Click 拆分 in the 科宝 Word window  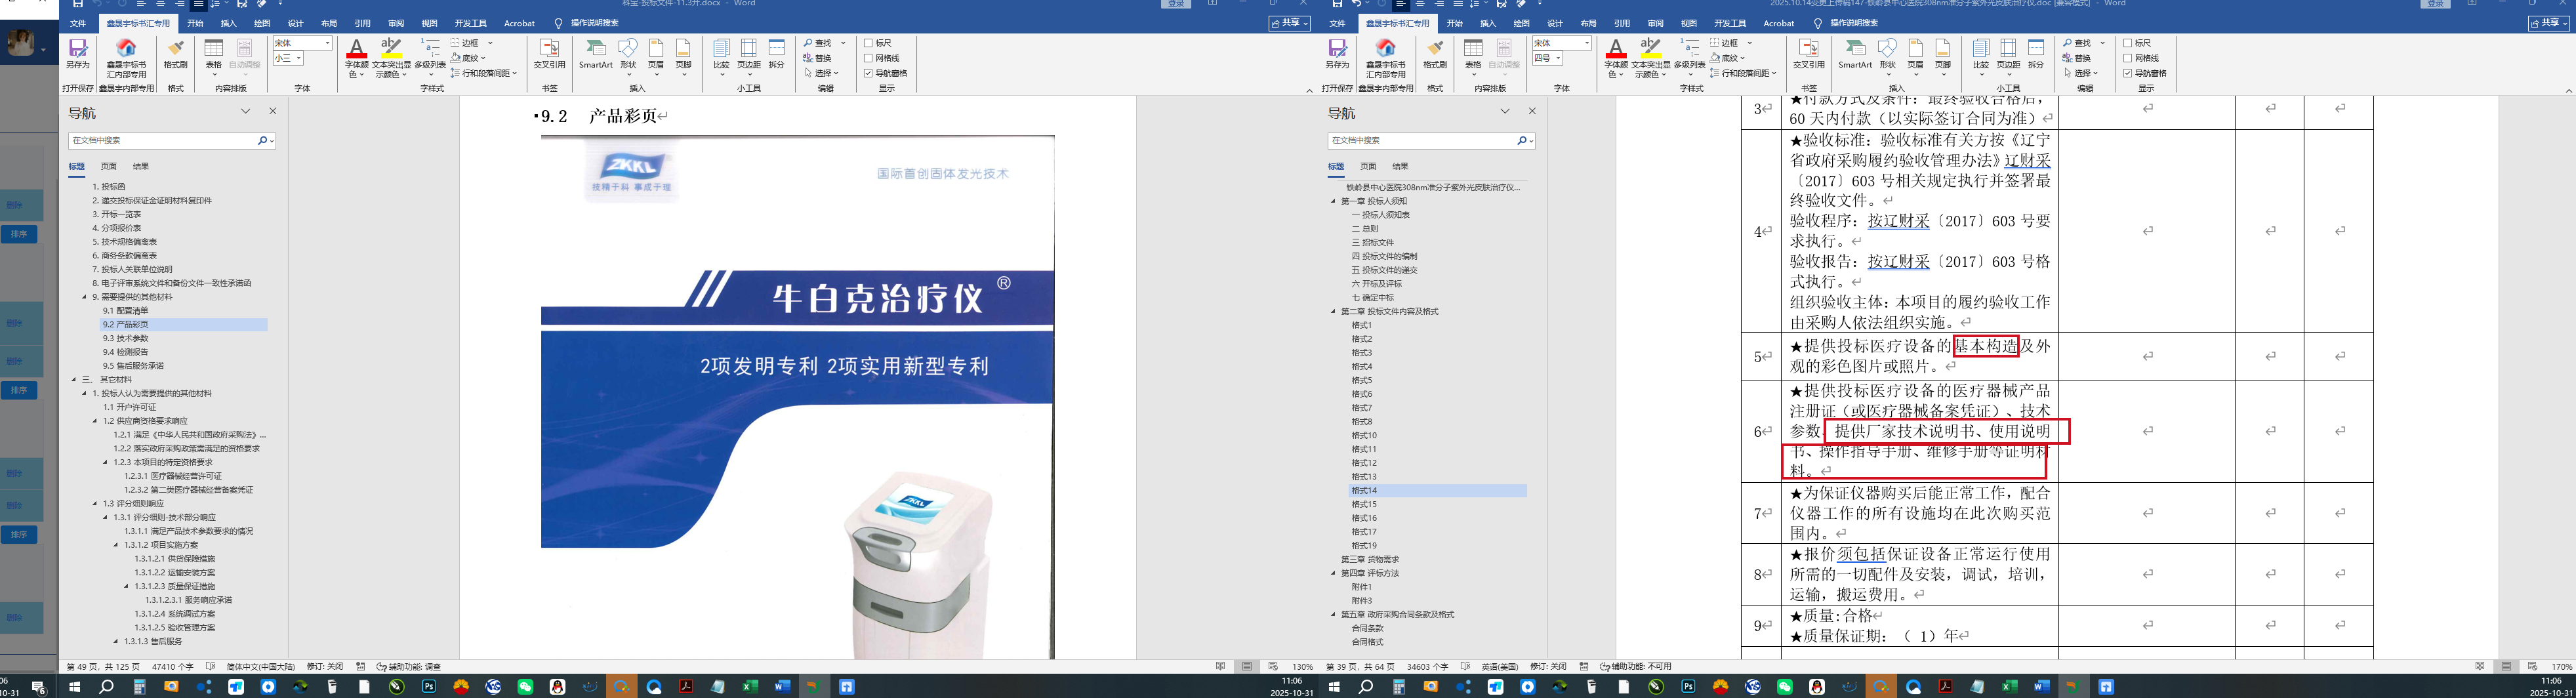pos(777,54)
